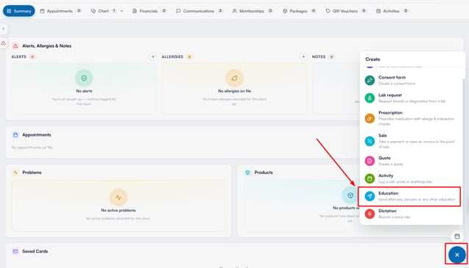Choose Activity in the Create menu
Screen dimensions: 469x268
point(412,178)
